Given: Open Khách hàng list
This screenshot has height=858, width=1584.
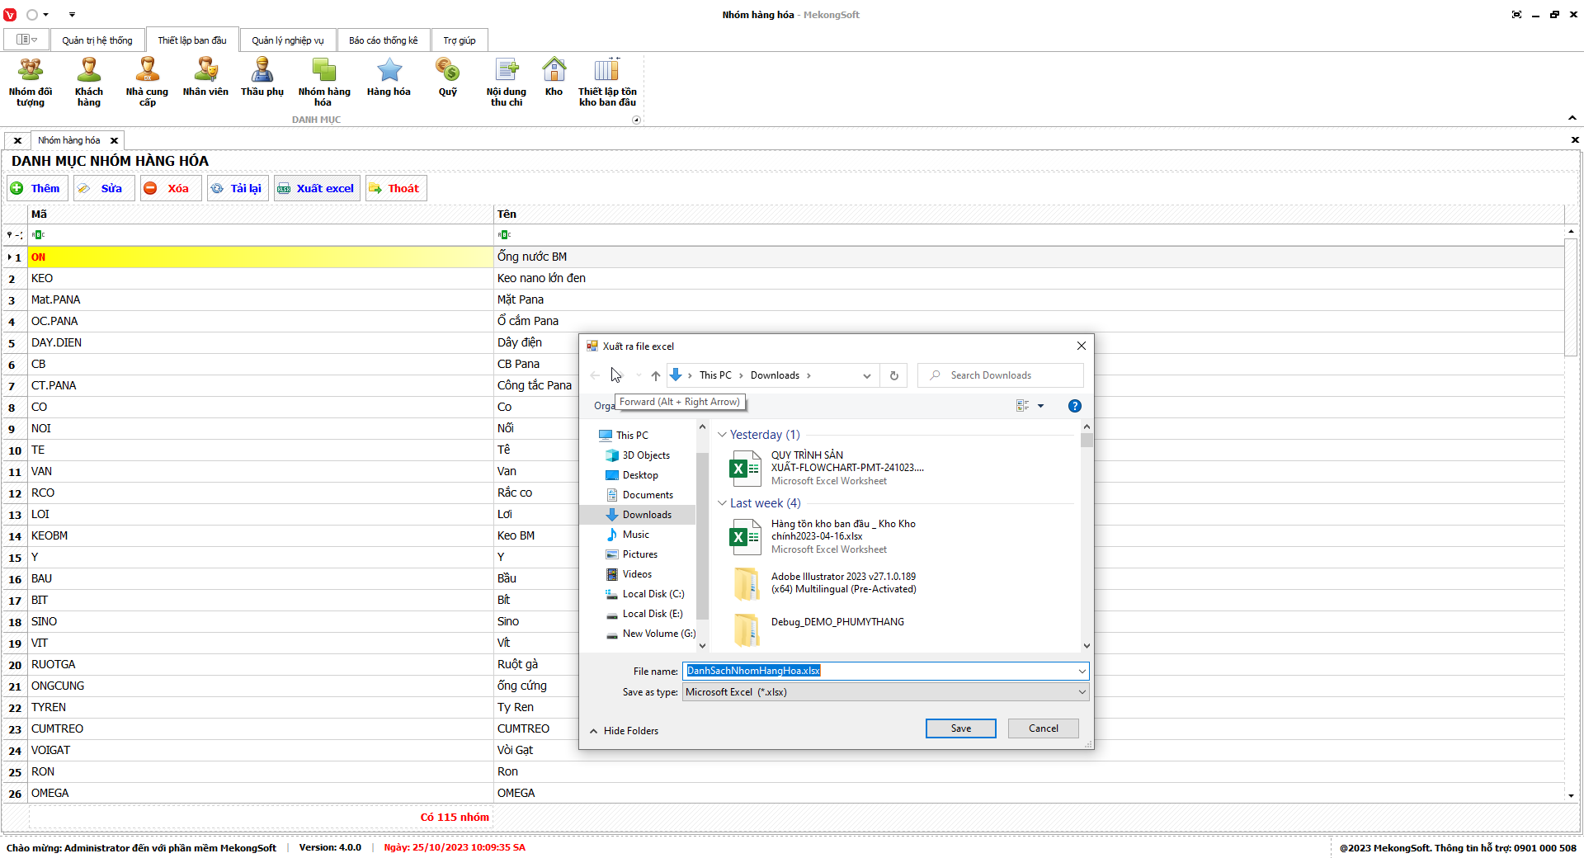Looking at the screenshot, I should coord(89,82).
